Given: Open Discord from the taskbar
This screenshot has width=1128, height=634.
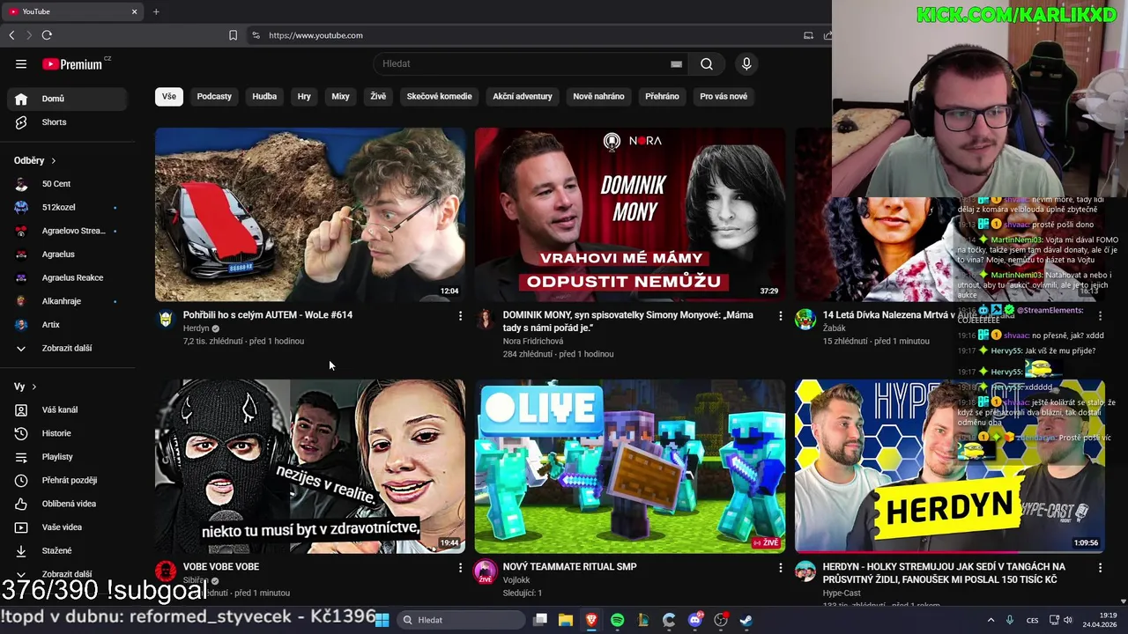Looking at the screenshot, I should tap(695, 620).
